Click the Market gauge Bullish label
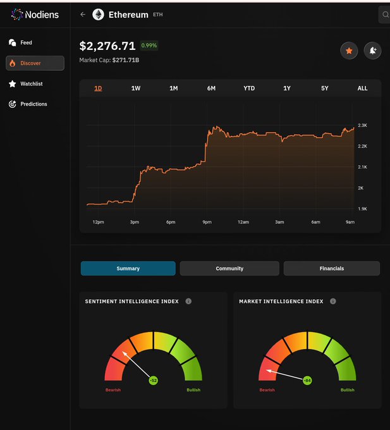 348,390
